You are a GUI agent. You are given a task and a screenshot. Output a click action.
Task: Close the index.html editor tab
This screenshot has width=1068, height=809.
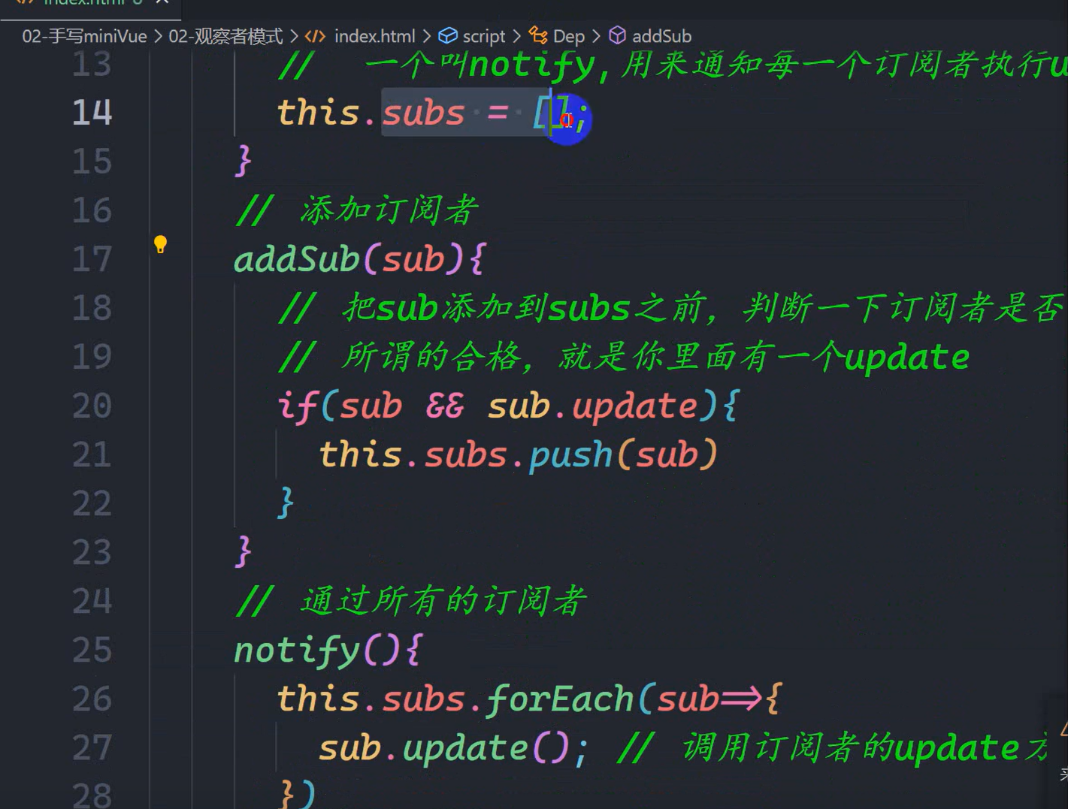tap(162, 2)
